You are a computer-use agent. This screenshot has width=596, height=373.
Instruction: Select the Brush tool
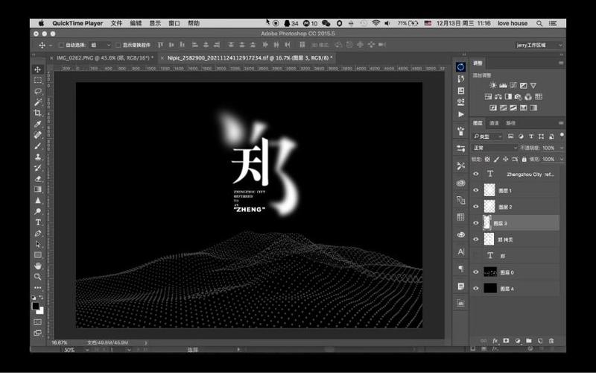click(38, 145)
